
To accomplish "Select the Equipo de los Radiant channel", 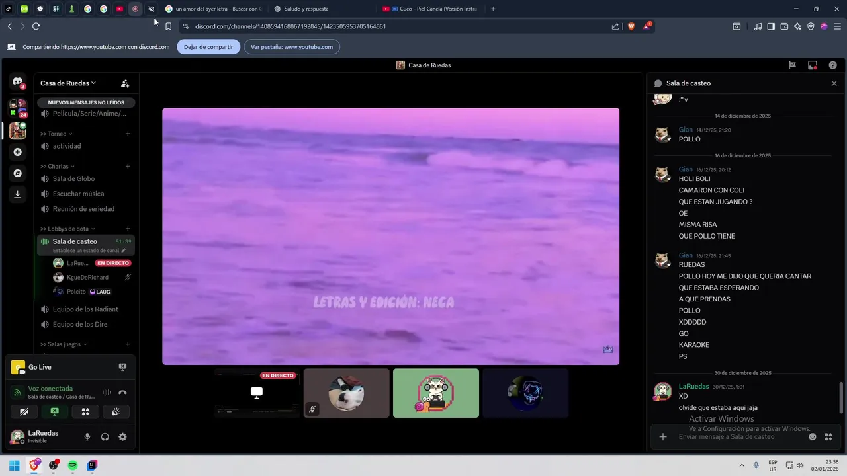I will (x=86, y=309).
